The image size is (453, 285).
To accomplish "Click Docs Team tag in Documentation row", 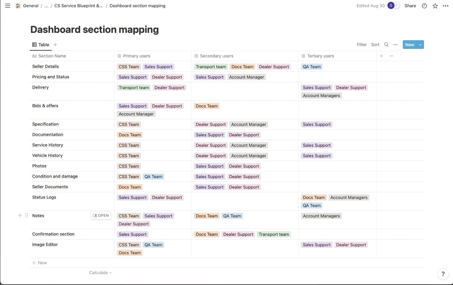I will coord(130,135).
